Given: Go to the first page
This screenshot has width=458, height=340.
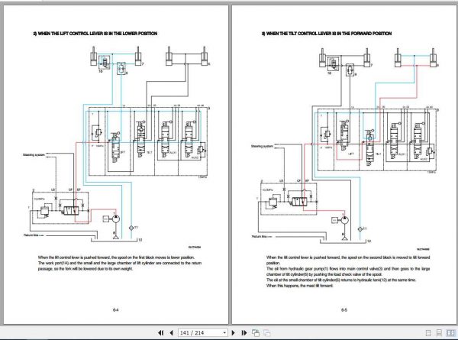Looking at the screenshot, I should click(x=160, y=332).
